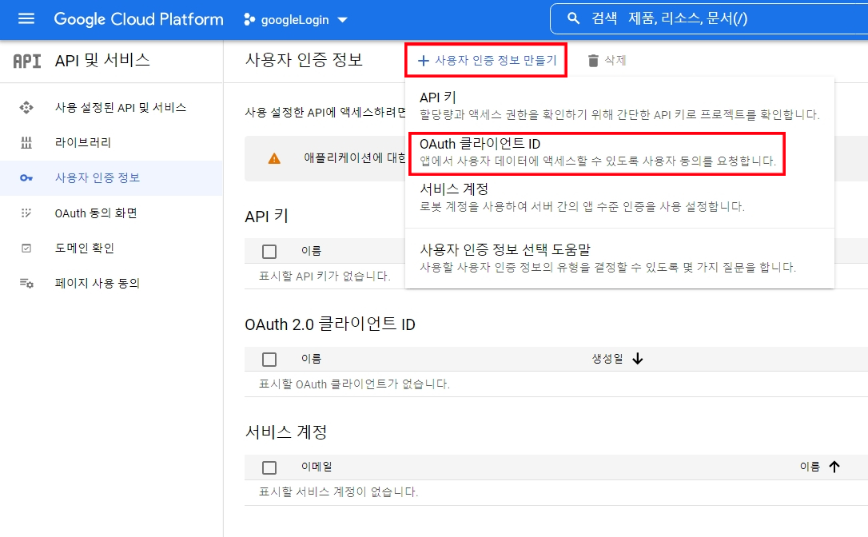The image size is (868, 537).
Task: Click 사용자 인증 정보 만들기 button
Action: click(486, 61)
